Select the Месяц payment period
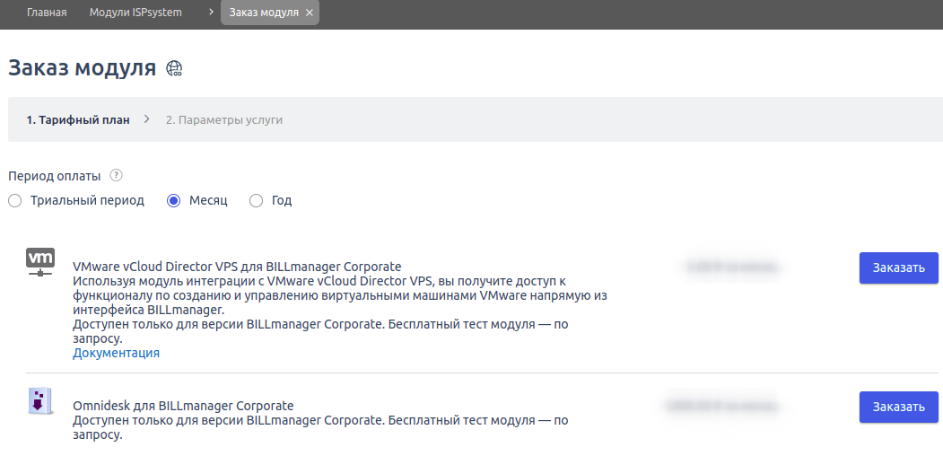This screenshot has width=943, height=456. point(174,201)
